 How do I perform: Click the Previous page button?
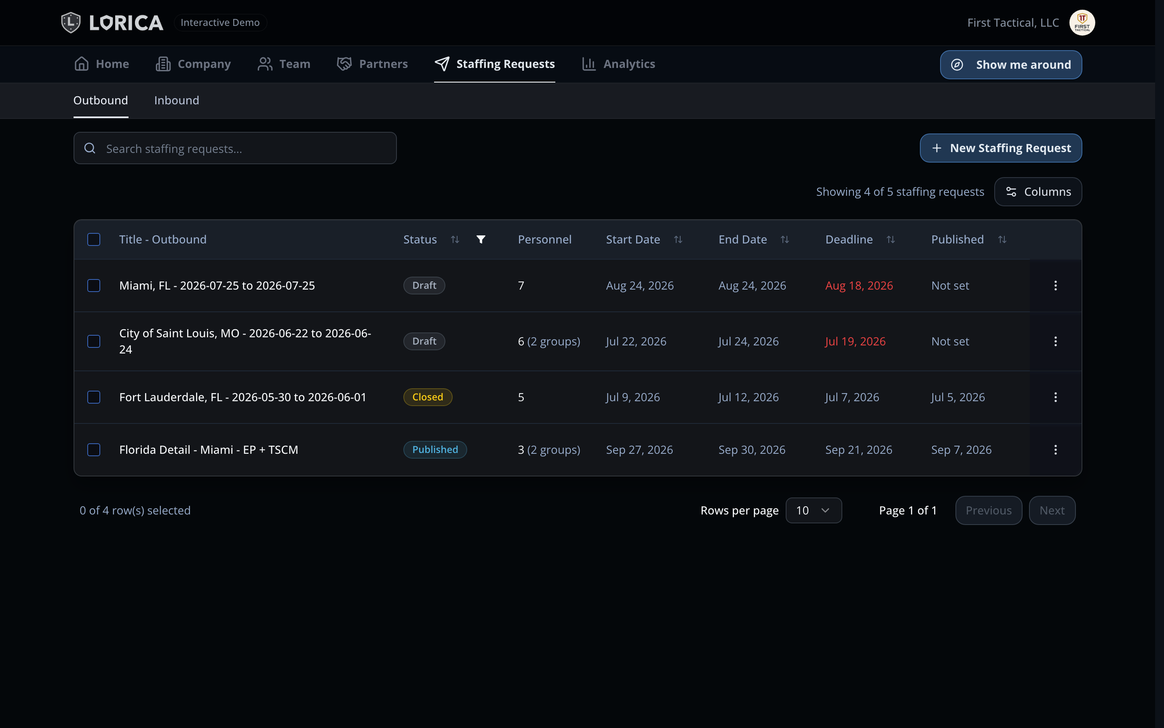989,510
